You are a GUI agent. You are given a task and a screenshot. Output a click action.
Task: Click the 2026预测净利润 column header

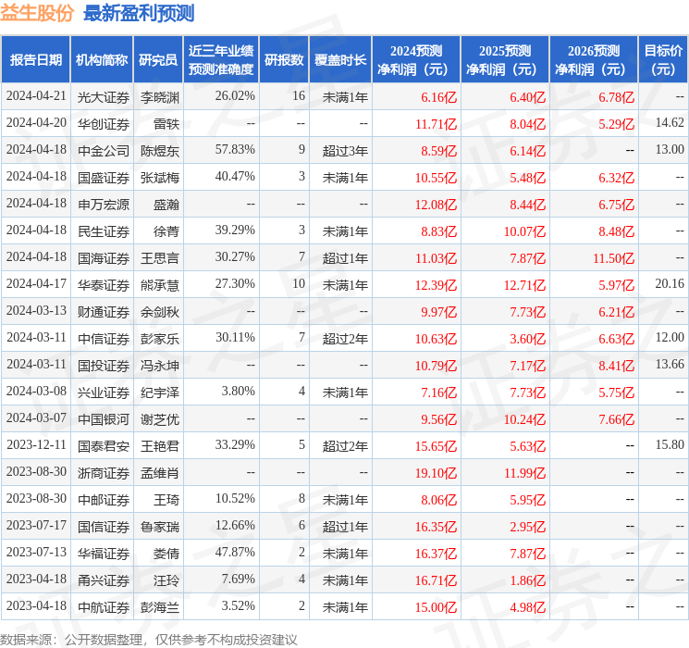tap(594, 59)
